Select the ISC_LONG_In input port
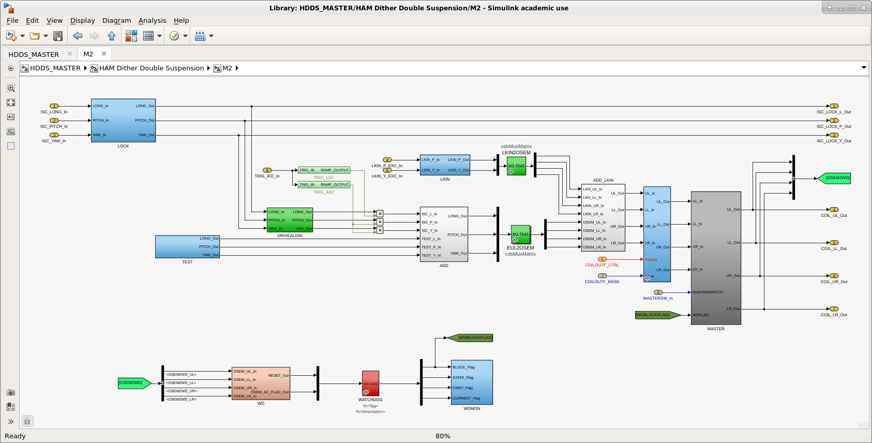The height and width of the screenshot is (443, 872). point(54,106)
